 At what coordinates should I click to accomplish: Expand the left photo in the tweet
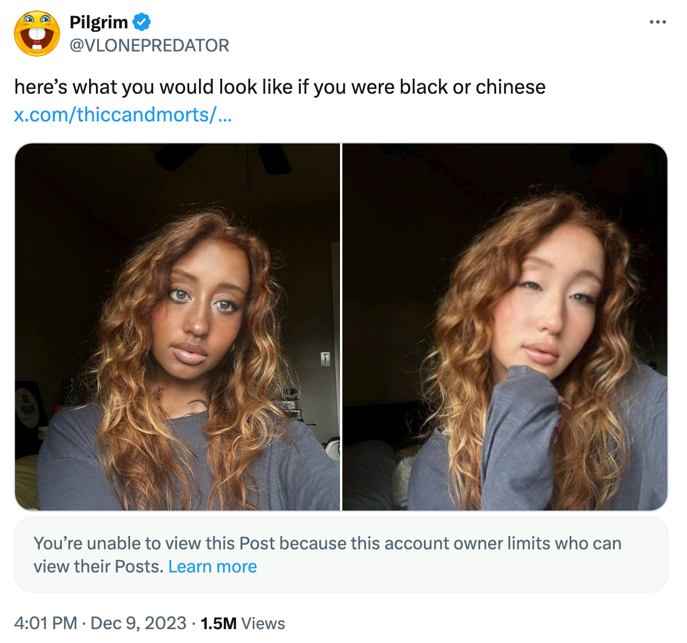pos(178,327)
